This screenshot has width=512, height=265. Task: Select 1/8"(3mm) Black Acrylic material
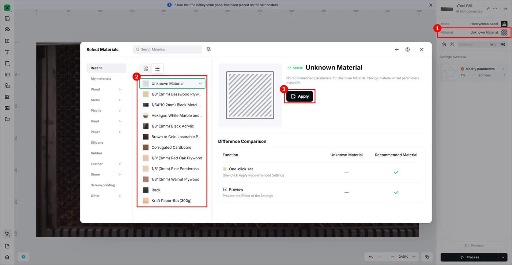[172, 126]
